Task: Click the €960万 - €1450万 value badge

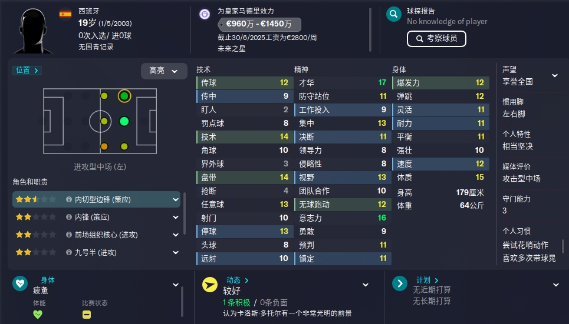Action: click(259, 24)
